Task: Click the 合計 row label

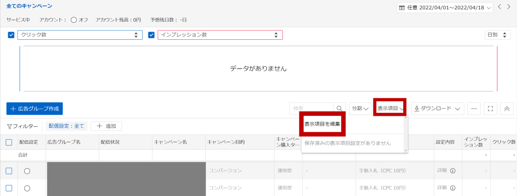Action: tap(22, 155)
